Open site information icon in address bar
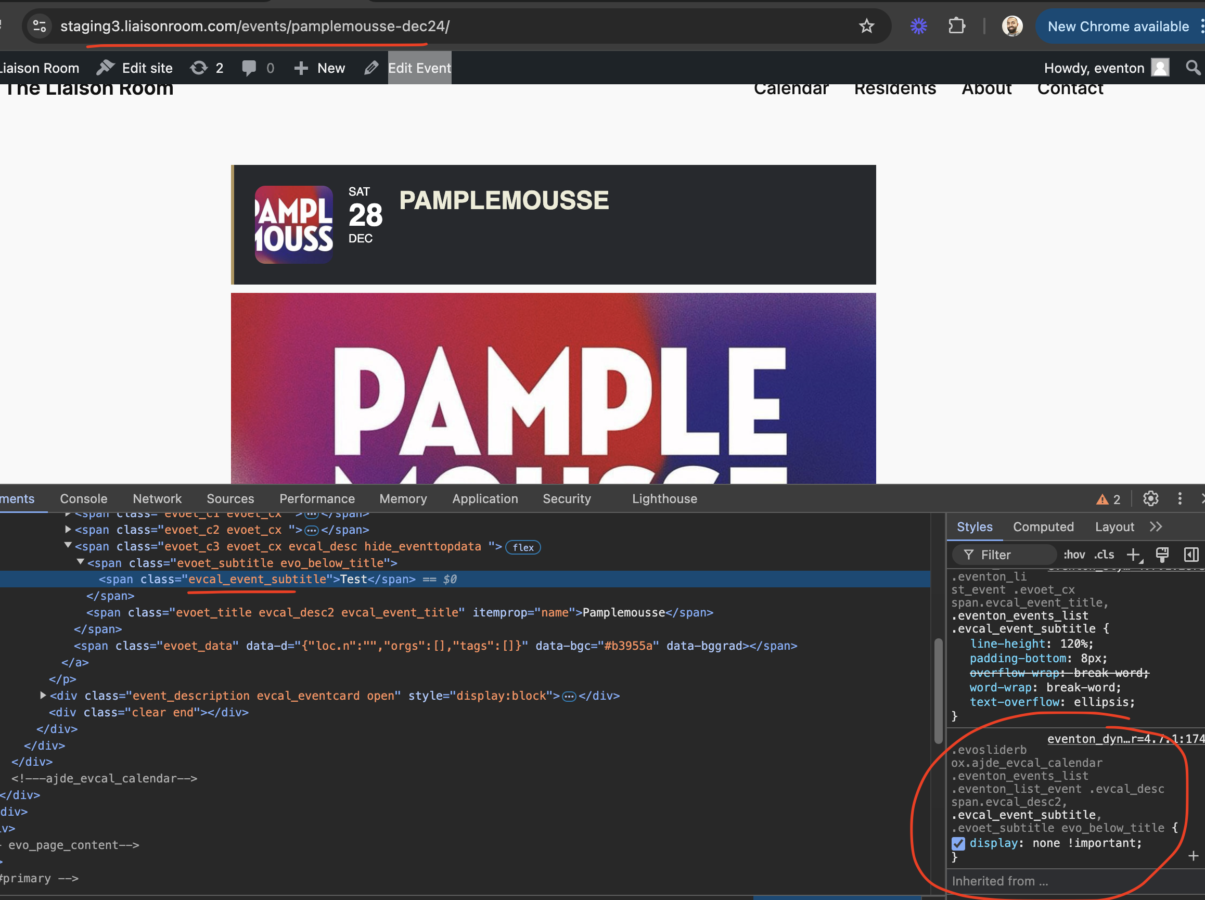The width and height of the screenshot is (1205, 900). (39, 26)
